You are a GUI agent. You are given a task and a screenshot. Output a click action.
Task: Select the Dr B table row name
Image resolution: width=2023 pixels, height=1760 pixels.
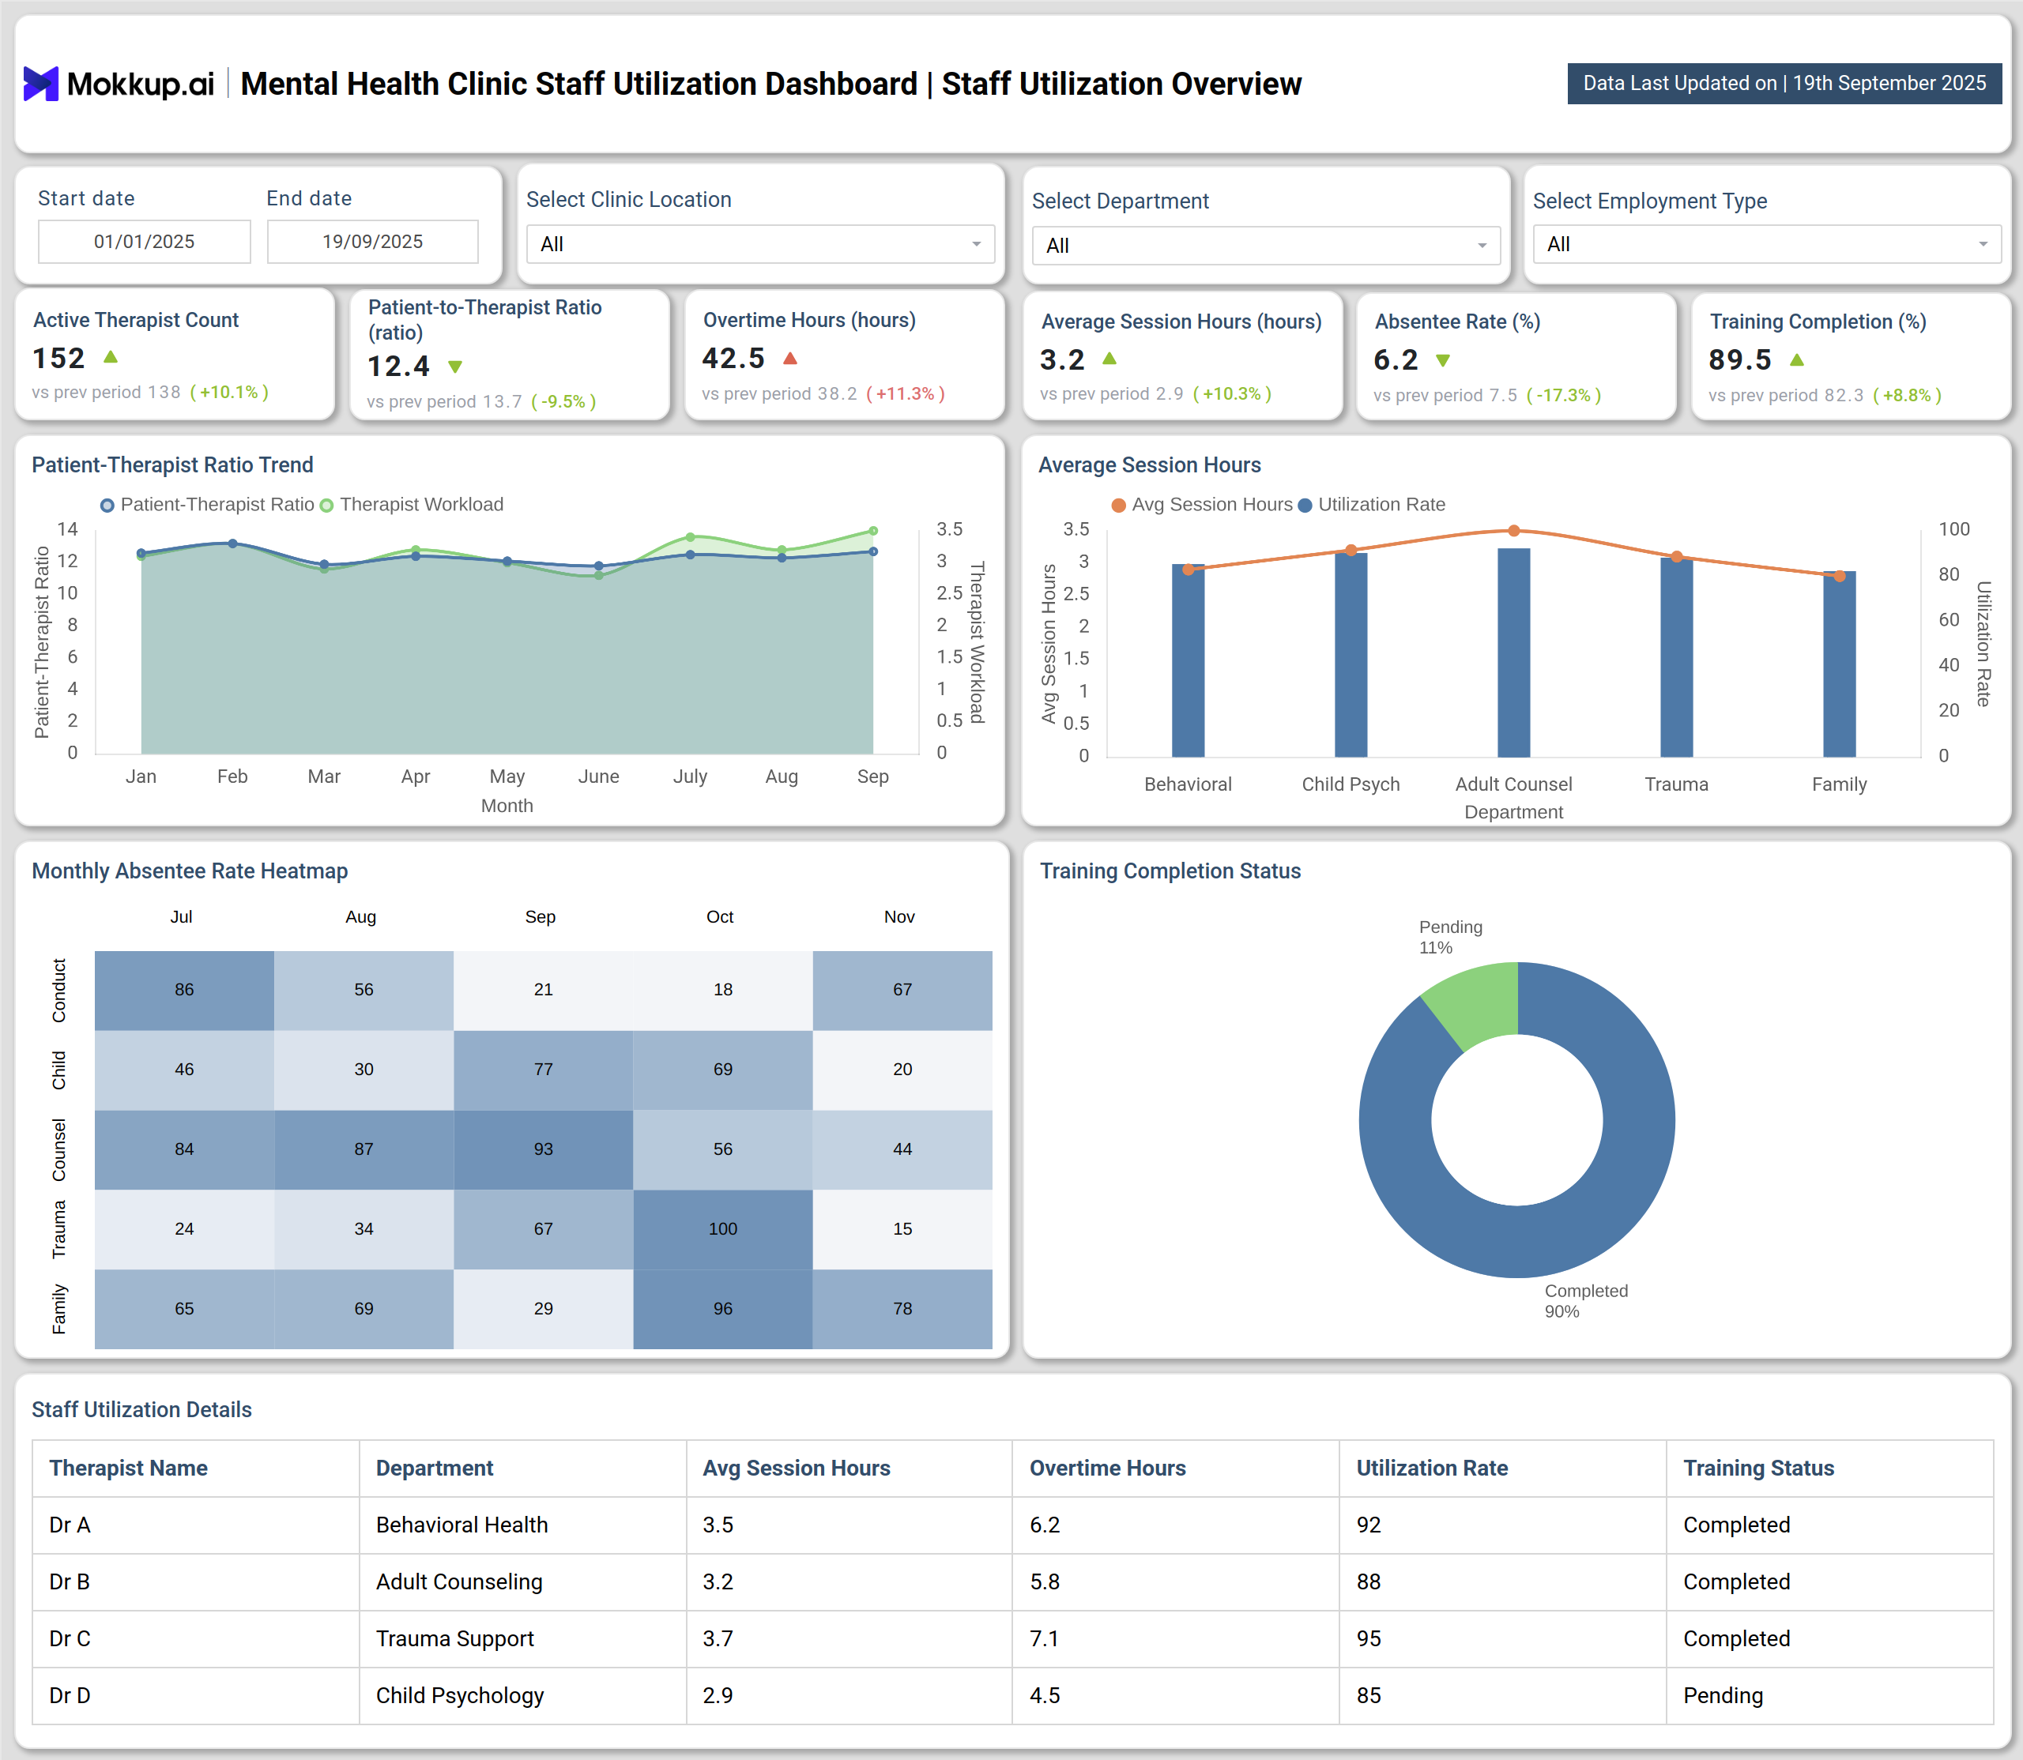click(70, 1582)
